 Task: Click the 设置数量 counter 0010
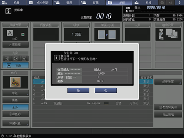104,16
